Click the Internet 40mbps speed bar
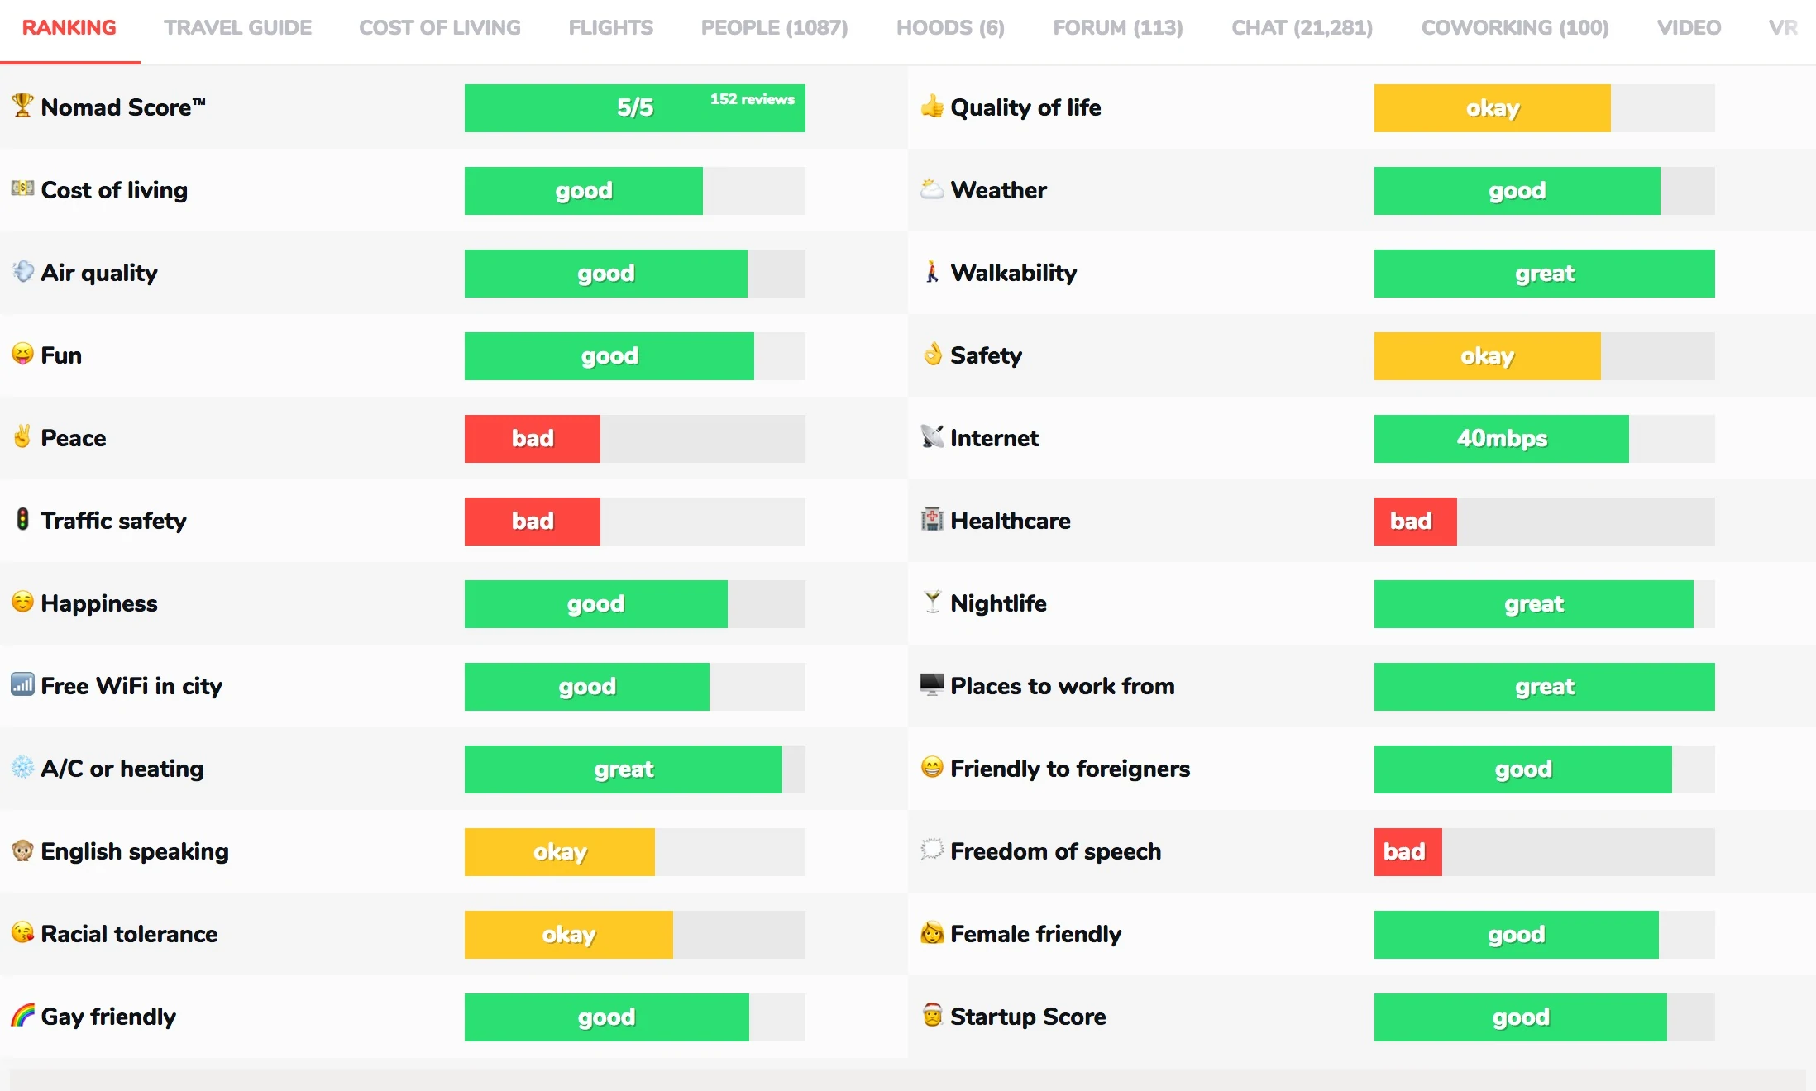1816x1091 pixels. (x=1501, y=439)
